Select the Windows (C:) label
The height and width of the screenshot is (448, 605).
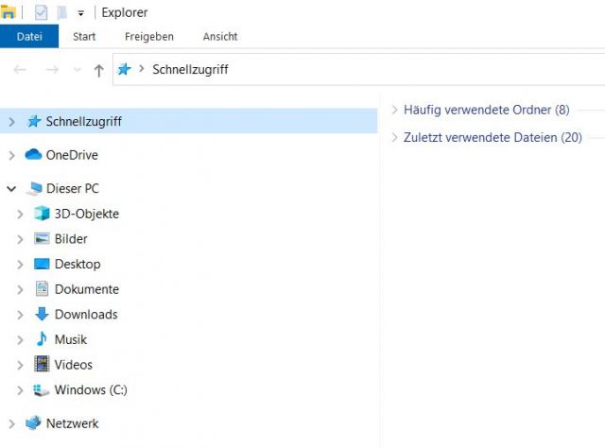pyautogui.click(x=91, y=390)
